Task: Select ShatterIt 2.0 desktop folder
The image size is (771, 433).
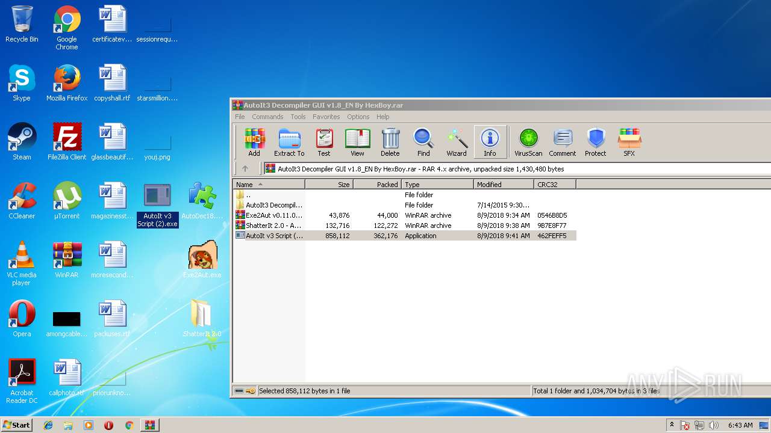Action: tap(202, 318)
